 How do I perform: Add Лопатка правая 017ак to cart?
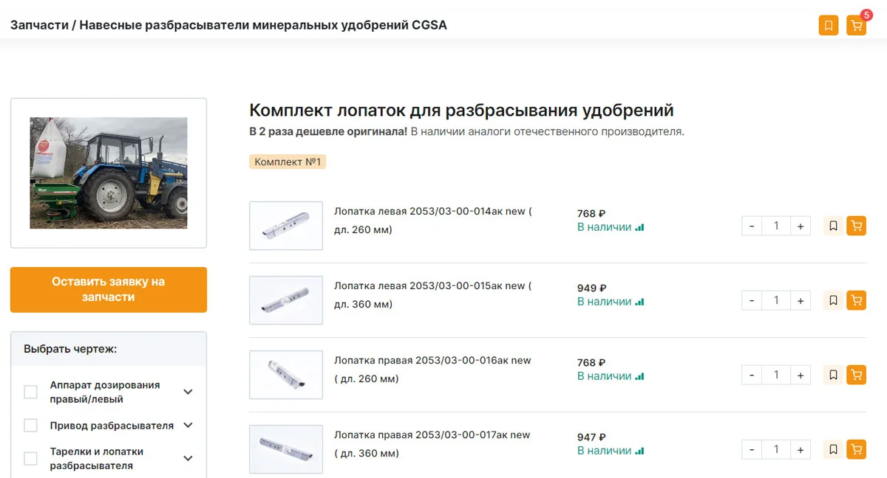click(x=856, y=448)
